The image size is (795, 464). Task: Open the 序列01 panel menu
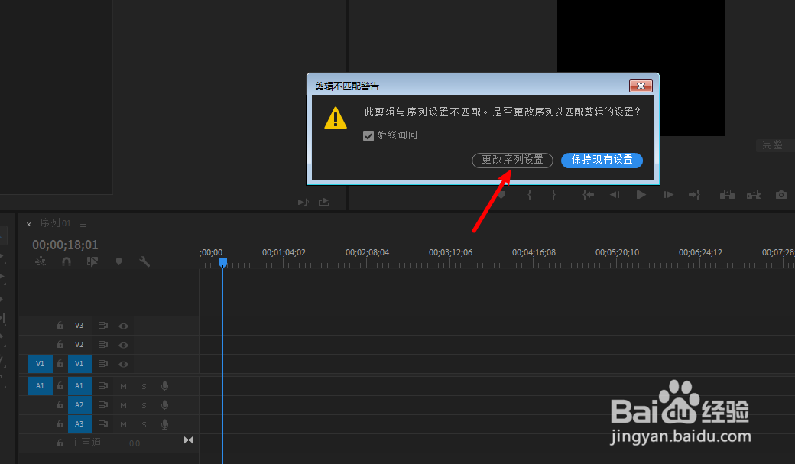pyautogui.click(x=83, y=223)
